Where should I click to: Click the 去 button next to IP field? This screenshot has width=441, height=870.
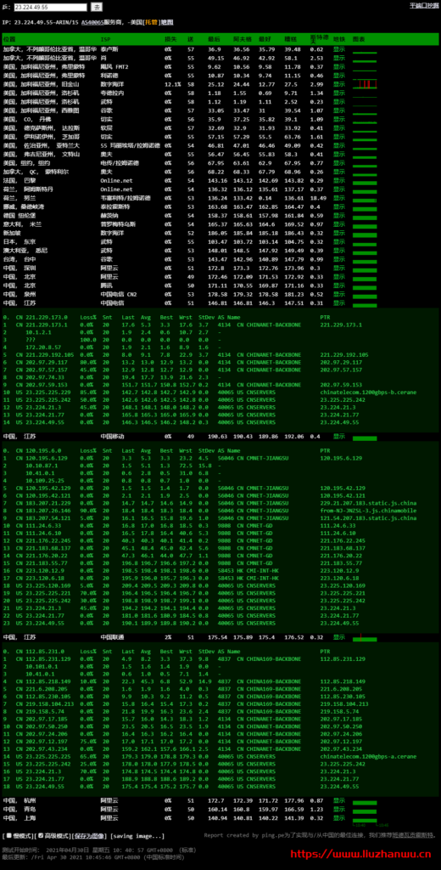(x=97, y=7)
